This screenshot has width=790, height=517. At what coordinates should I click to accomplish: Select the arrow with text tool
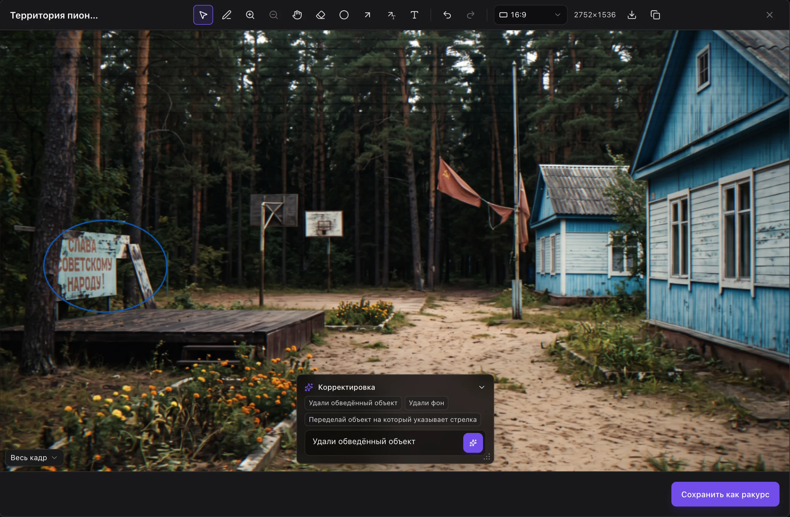(391, 15)
